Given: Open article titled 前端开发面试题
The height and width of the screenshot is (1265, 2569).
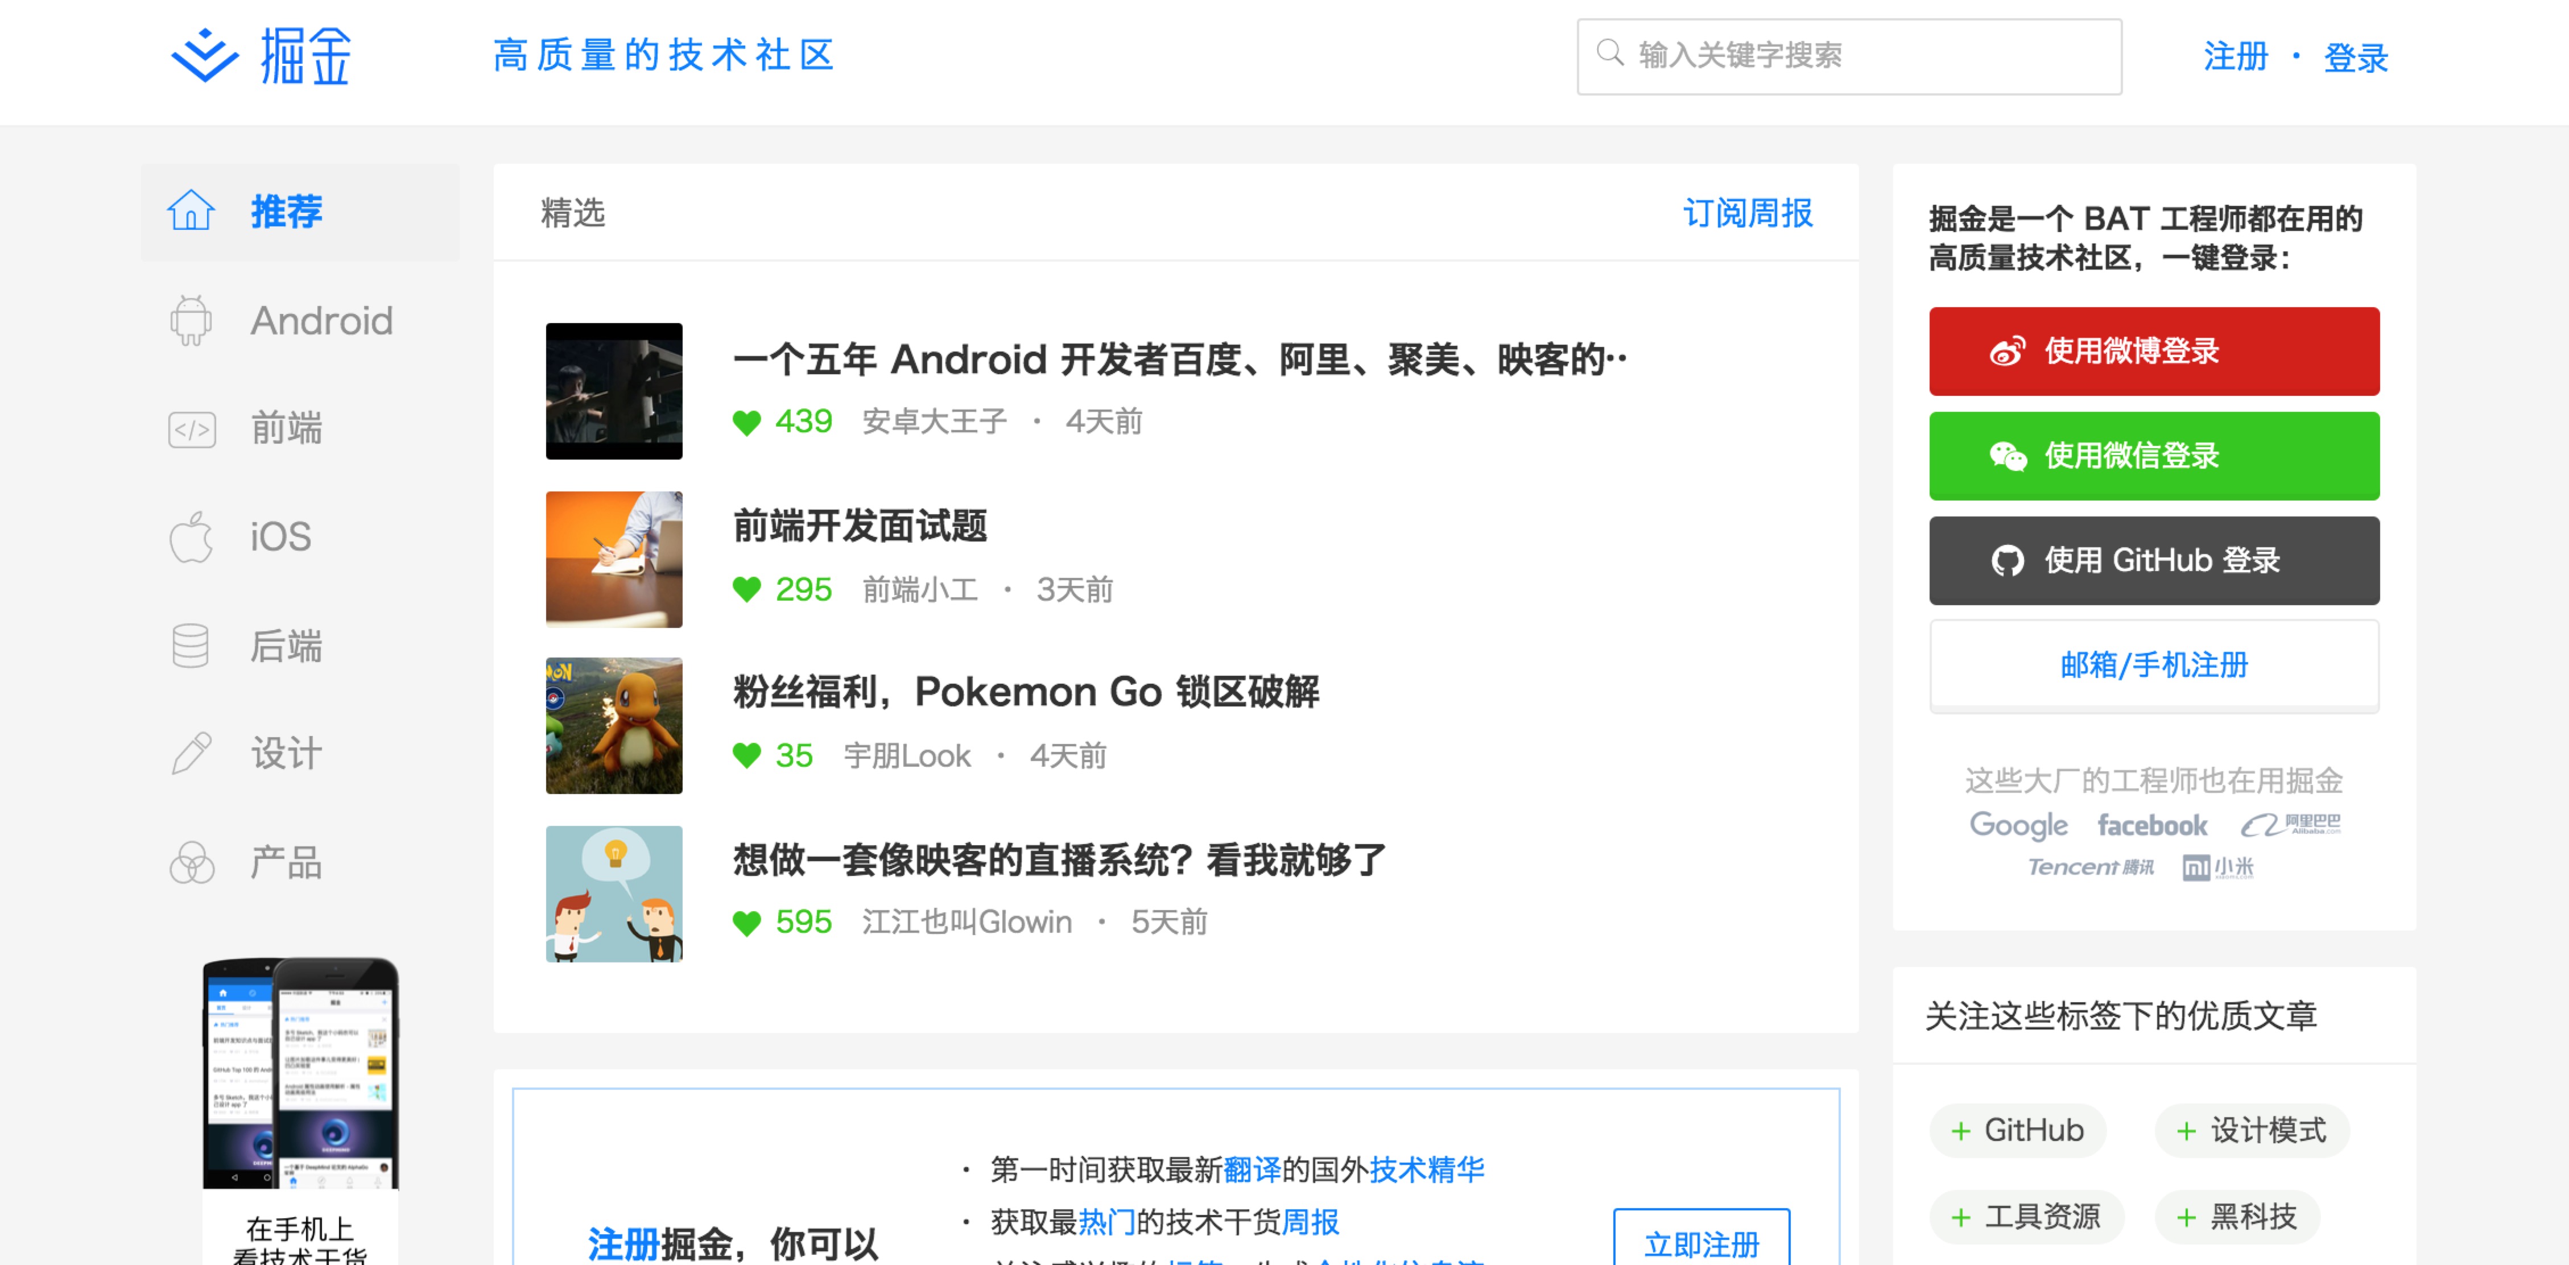Looking at the screenshot, I should [x=860, y=526].
